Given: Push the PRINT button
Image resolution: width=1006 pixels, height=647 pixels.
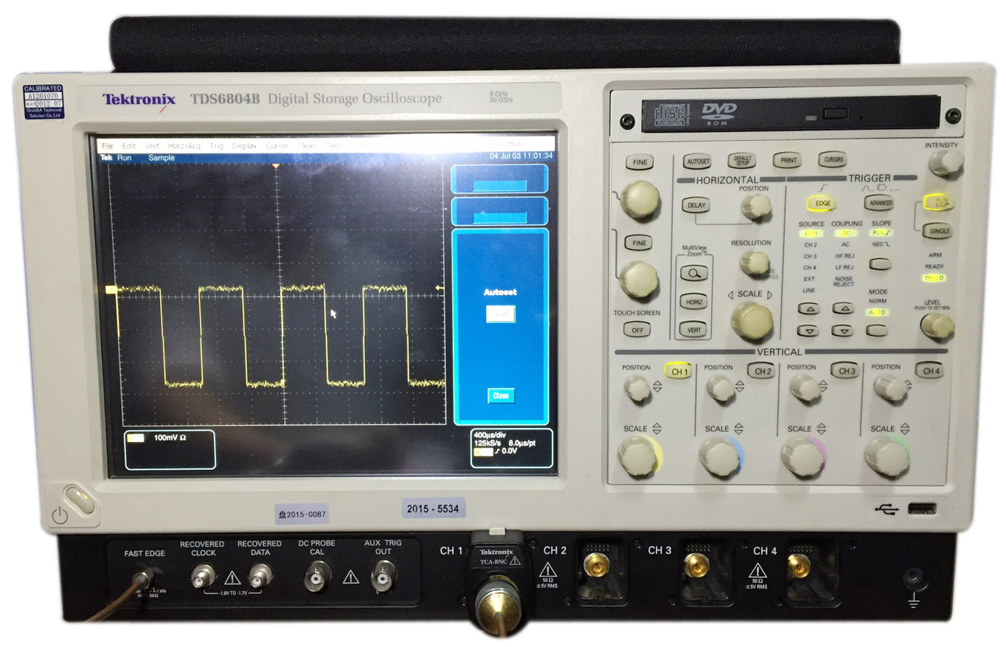Looking at the screenshot, I should [786, 159].
